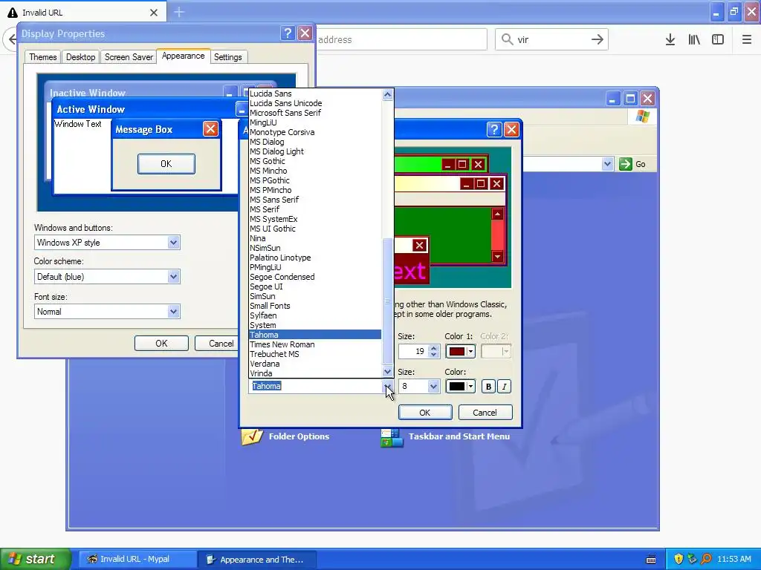Switch to the Desktop tab
The image size is (761, 570).
point(80,57)
